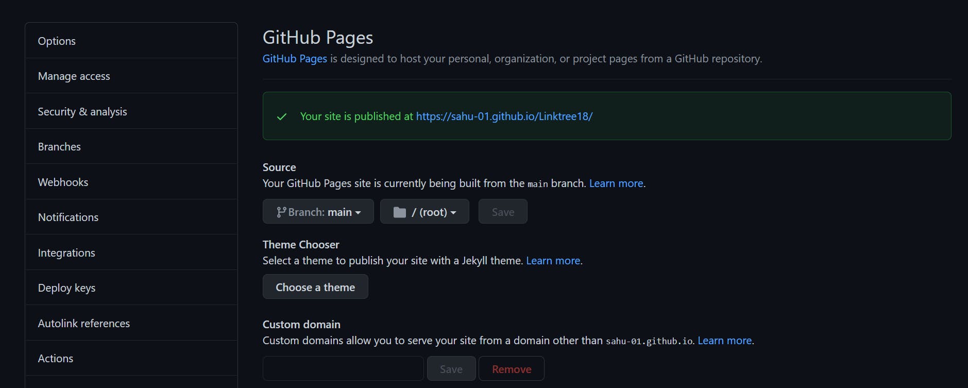Image resolution: width=968 pixels, height=388 pixels.
Task: Go to Integrations in sidebar
Action: coord(131,252)
